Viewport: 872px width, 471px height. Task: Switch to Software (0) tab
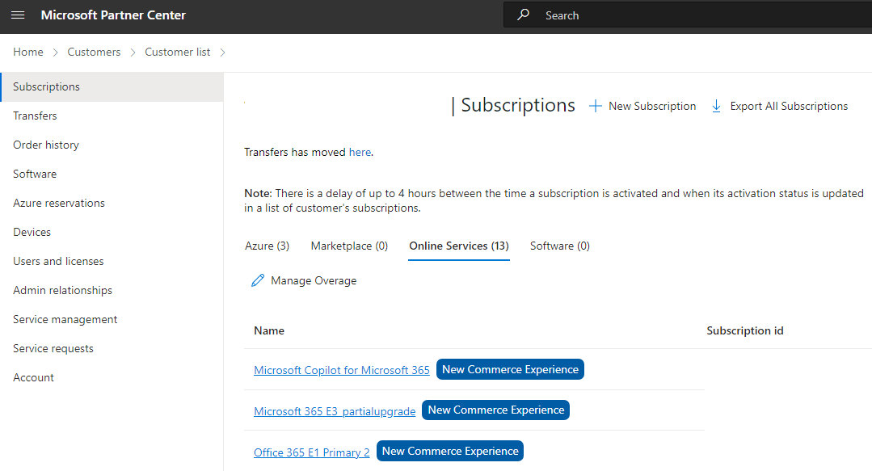pos(559,246)
